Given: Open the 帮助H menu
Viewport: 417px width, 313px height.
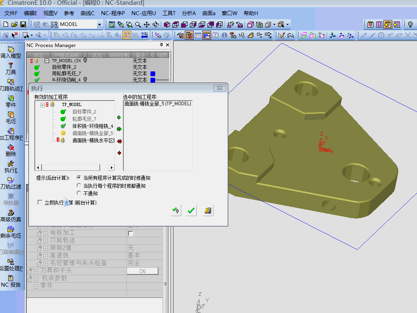Looking at the screenshot, I should tap(251, 13).
